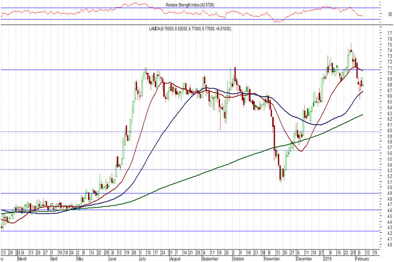
Task: Select the 7.5 price axis label
Action: pyautogui.click(x=390, y=45)
